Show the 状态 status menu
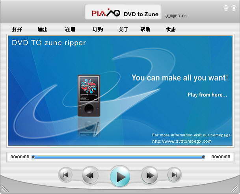Screen dimensions: 240x194 (171, 29)
